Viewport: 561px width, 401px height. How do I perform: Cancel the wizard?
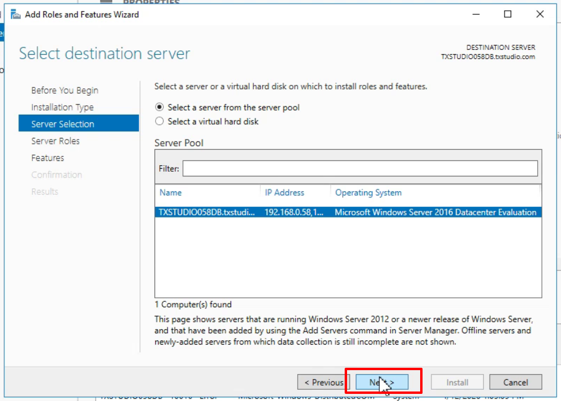(x=516, y=383)
